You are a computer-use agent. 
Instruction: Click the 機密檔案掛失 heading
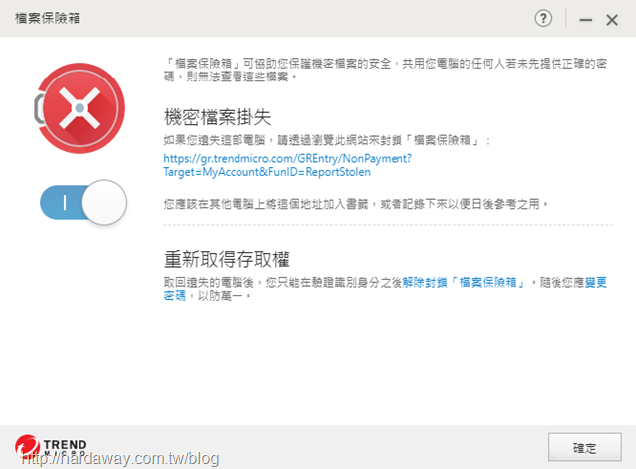[x=218, y=117]
